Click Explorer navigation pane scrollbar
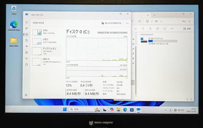 (x=136, y=70)
